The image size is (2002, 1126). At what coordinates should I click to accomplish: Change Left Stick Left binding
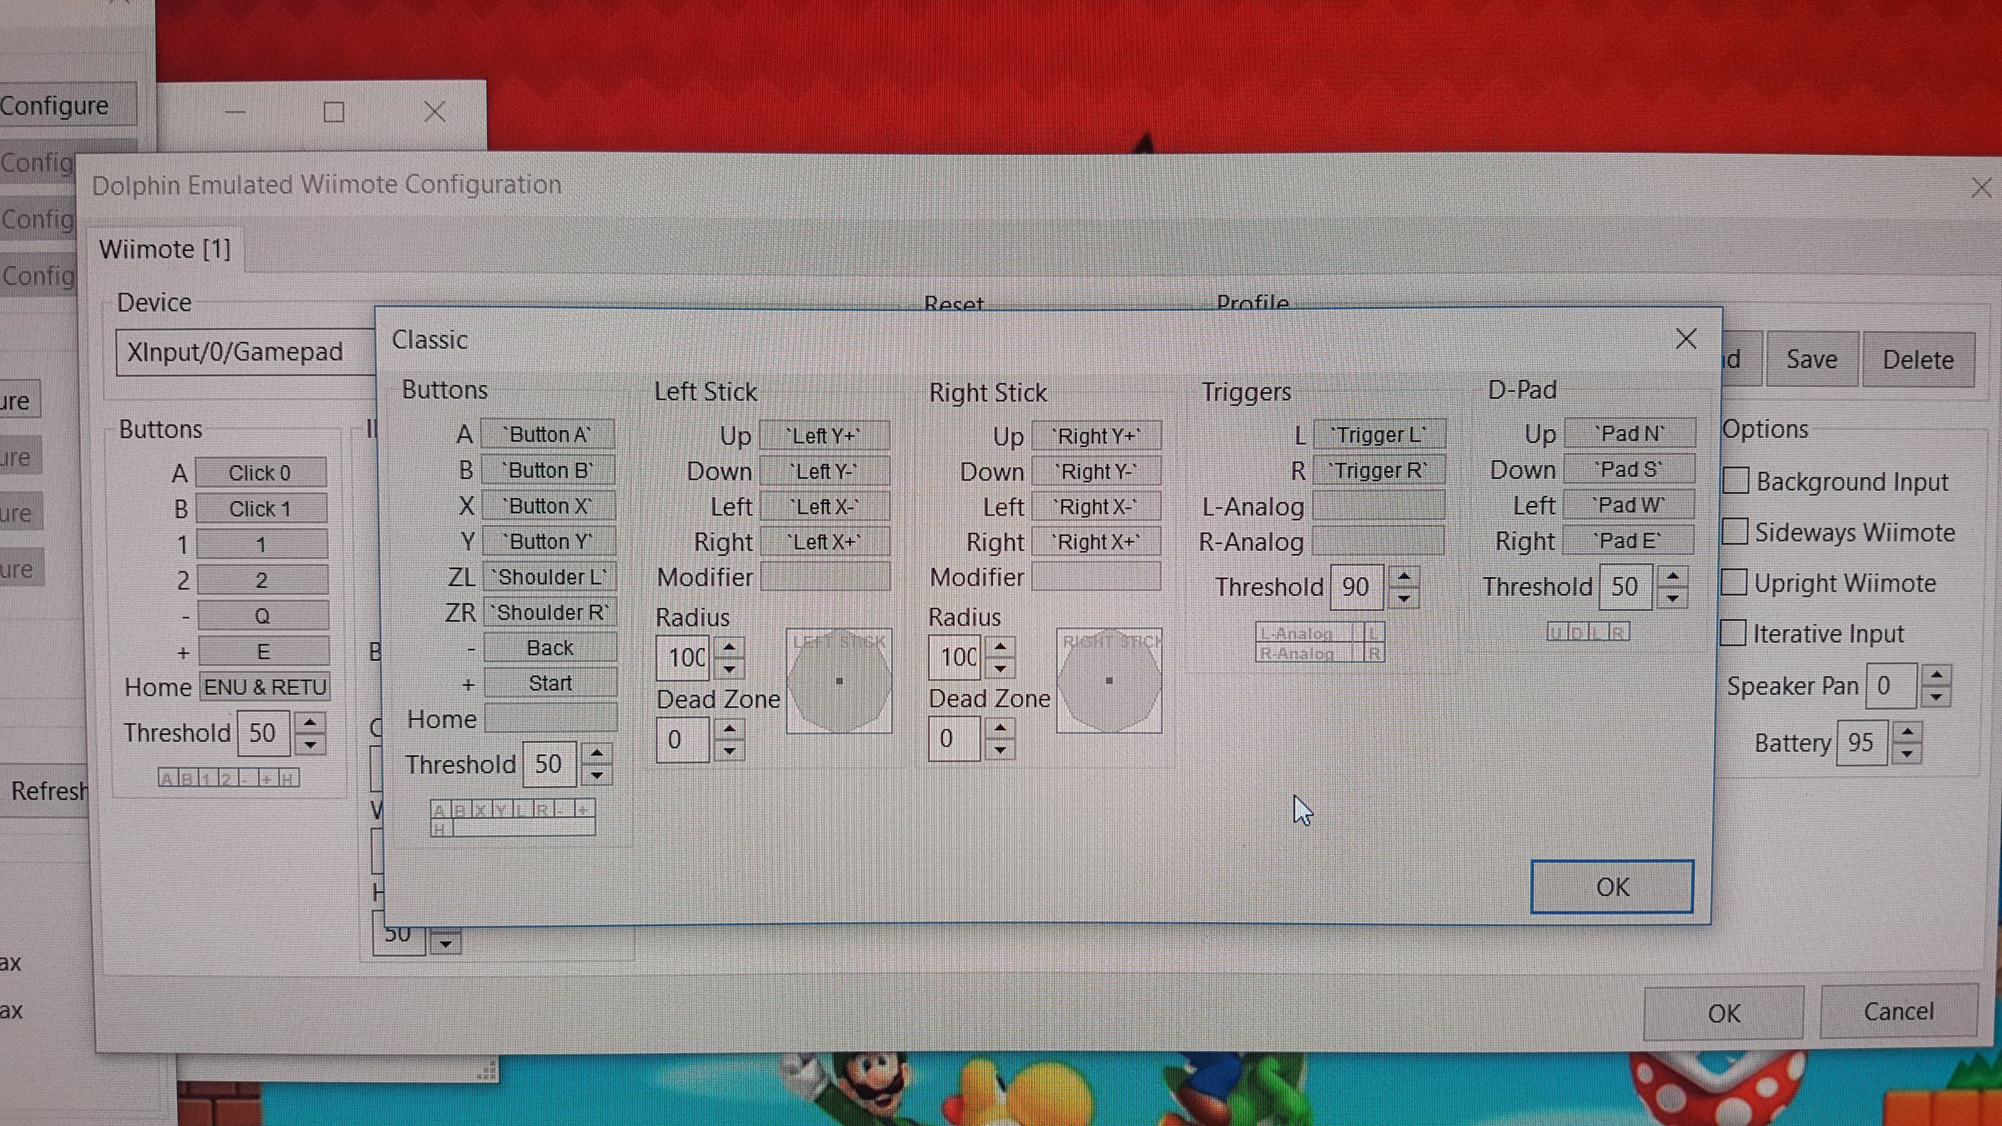[x=825, y=506]
